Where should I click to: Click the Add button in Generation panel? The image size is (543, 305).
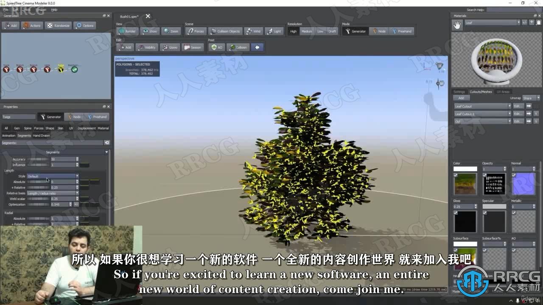click(11, 25)
